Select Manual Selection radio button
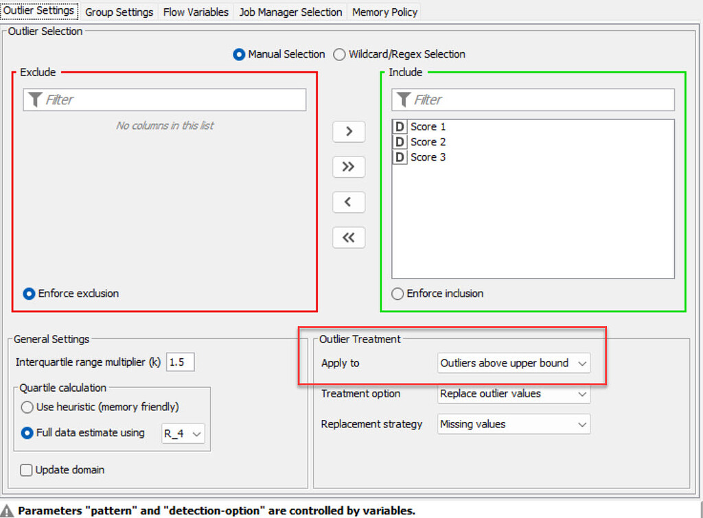 [x=279, y=54]
